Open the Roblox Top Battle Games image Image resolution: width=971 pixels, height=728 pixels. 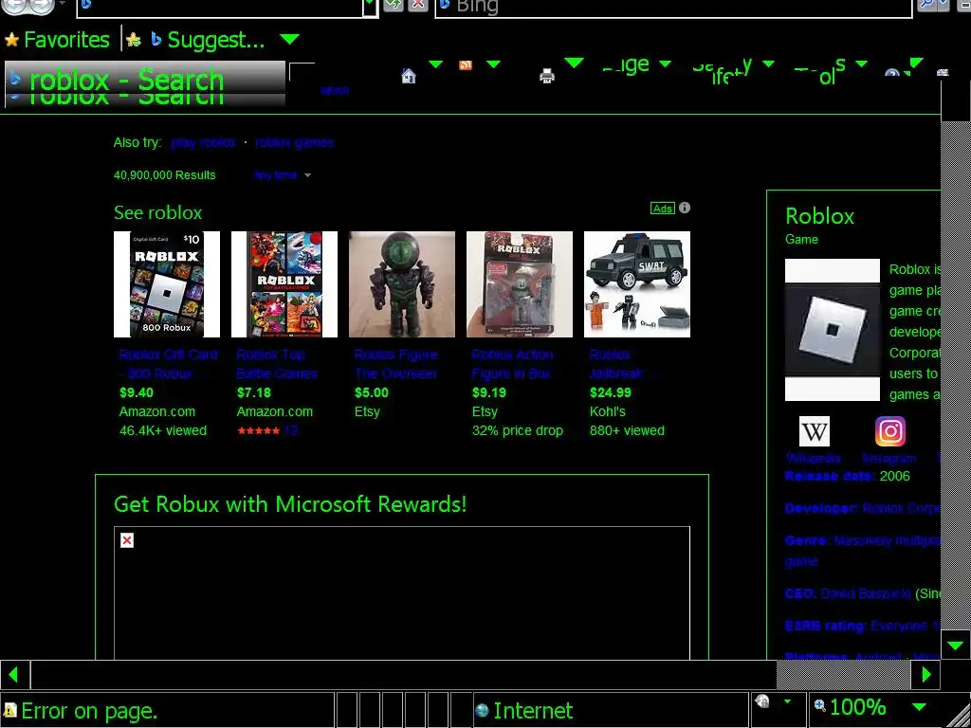(x=284, y=284)
